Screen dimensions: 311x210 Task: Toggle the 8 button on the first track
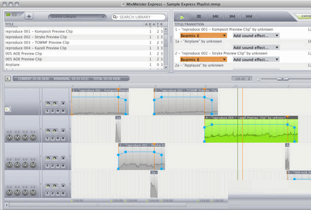point(63,110)
